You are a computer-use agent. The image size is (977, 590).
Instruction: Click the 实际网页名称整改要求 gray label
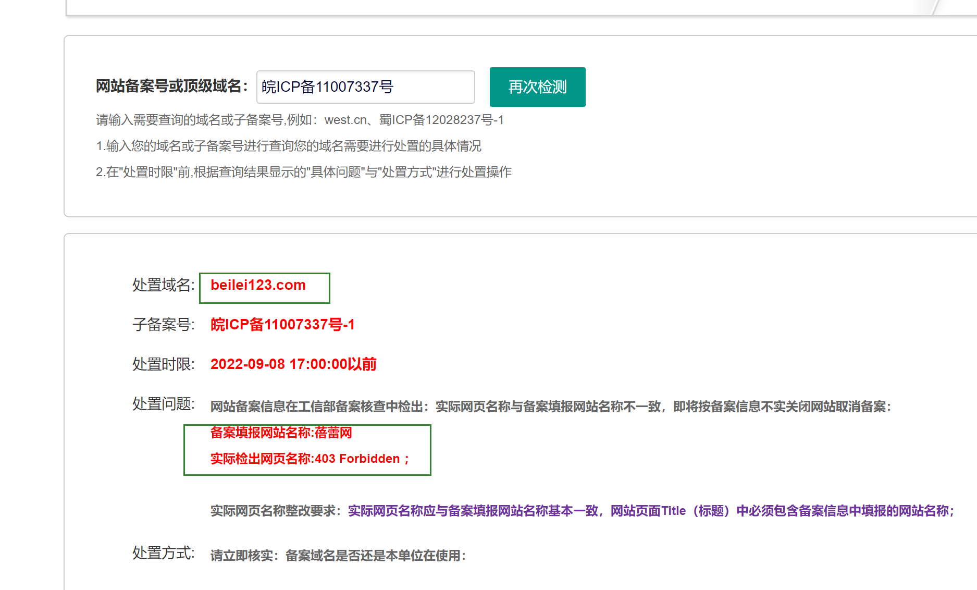pyautogui.click(x=276, y=511)
